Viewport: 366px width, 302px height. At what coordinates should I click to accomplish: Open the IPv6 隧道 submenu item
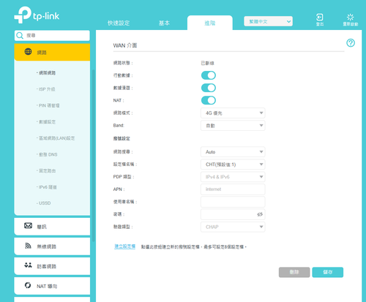coord(47,187)
